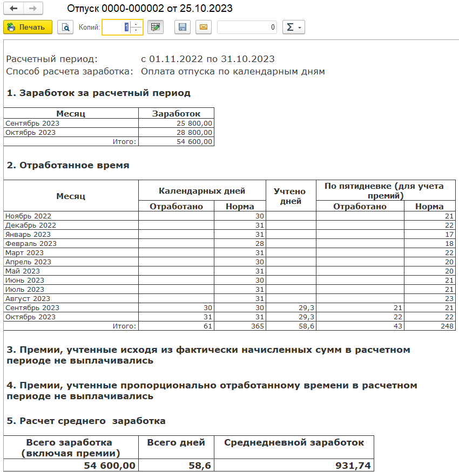The image size is (459, 472).
Task: Increase copies count with up stepper
Action: point(136,24)
